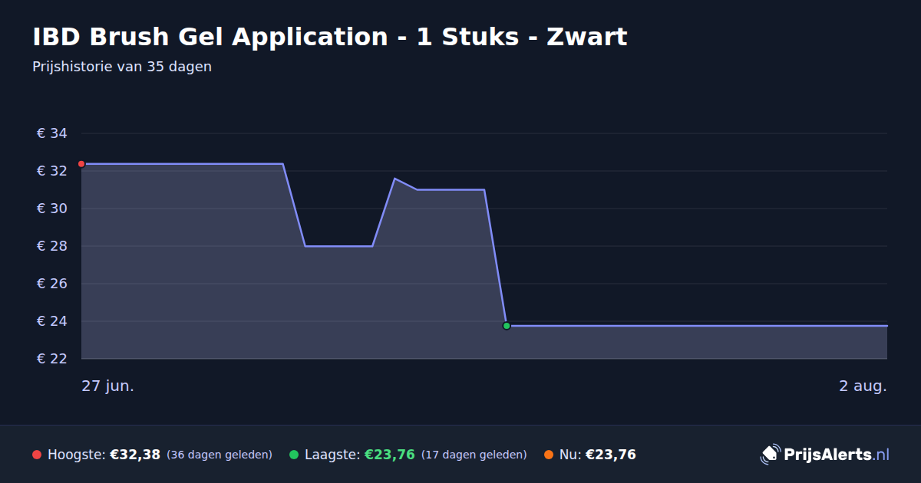Screen dimensions: 921x483
Task: Click the 'Nu:' label
Action: [570, 455]
